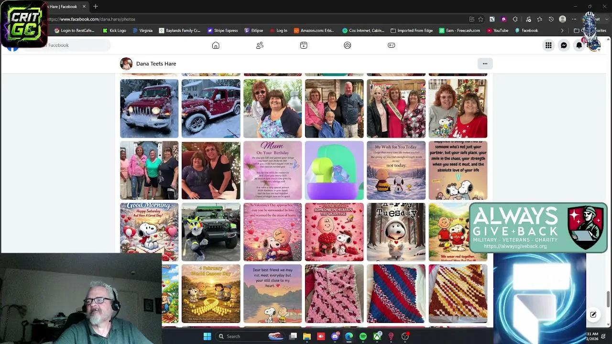Open the Friends icon in Facebook navigation

coord(260,45)
